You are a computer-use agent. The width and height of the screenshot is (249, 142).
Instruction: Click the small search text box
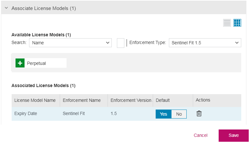click(120, 43)
